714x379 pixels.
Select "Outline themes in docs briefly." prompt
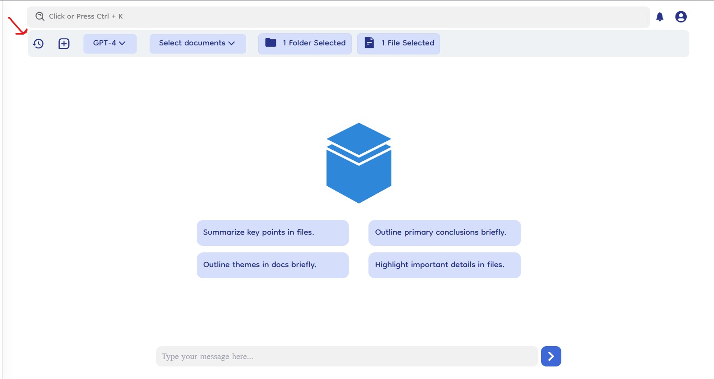tap(272, 265)
